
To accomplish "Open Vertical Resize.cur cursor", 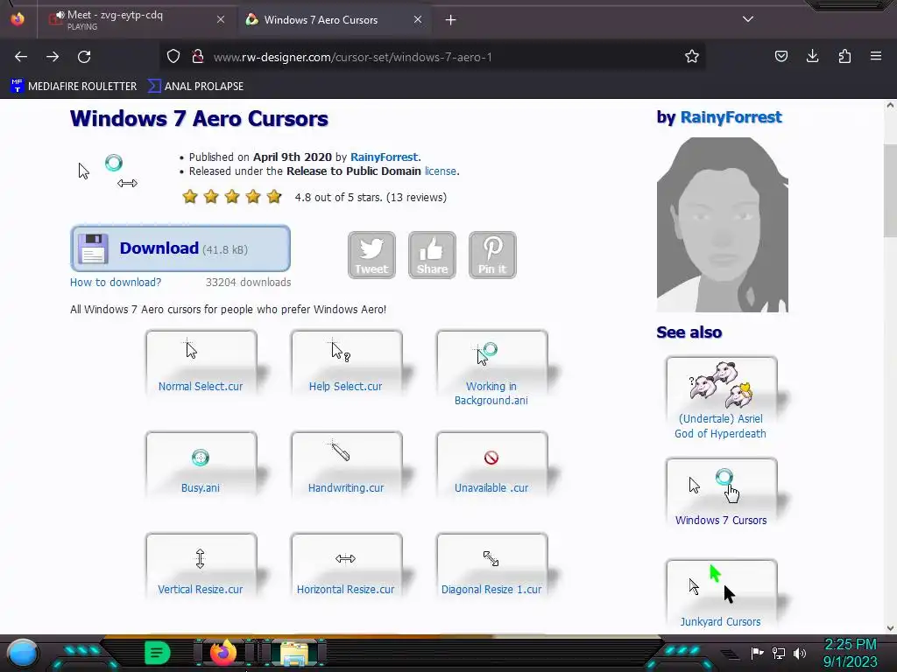I will (x=201, y=566).
